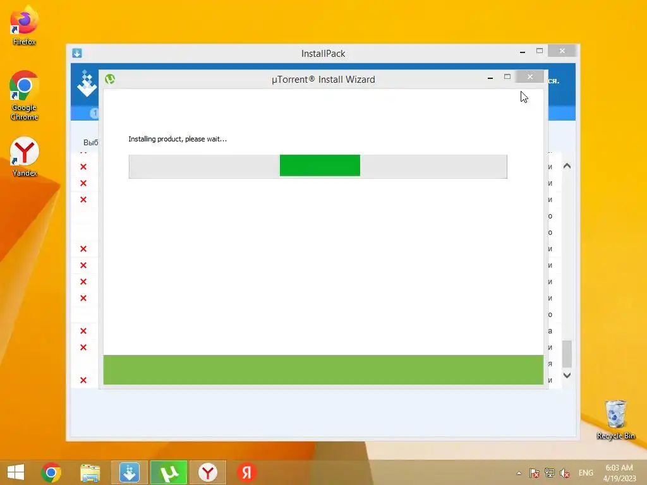Open the Yandex desktop shortcut

(24, 157)
